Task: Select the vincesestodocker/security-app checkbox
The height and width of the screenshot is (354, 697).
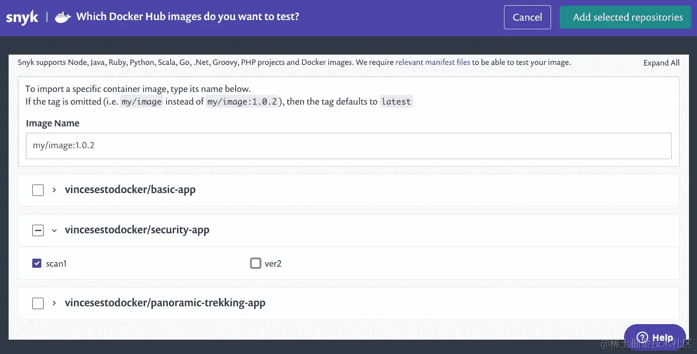Action: pyautogui.click(x=37, y=229)
